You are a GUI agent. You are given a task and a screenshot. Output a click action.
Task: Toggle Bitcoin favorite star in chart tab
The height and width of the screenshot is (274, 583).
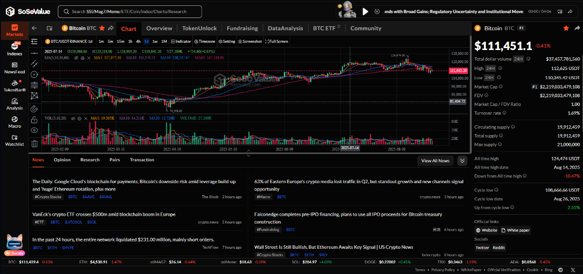(x=102, y=29)
